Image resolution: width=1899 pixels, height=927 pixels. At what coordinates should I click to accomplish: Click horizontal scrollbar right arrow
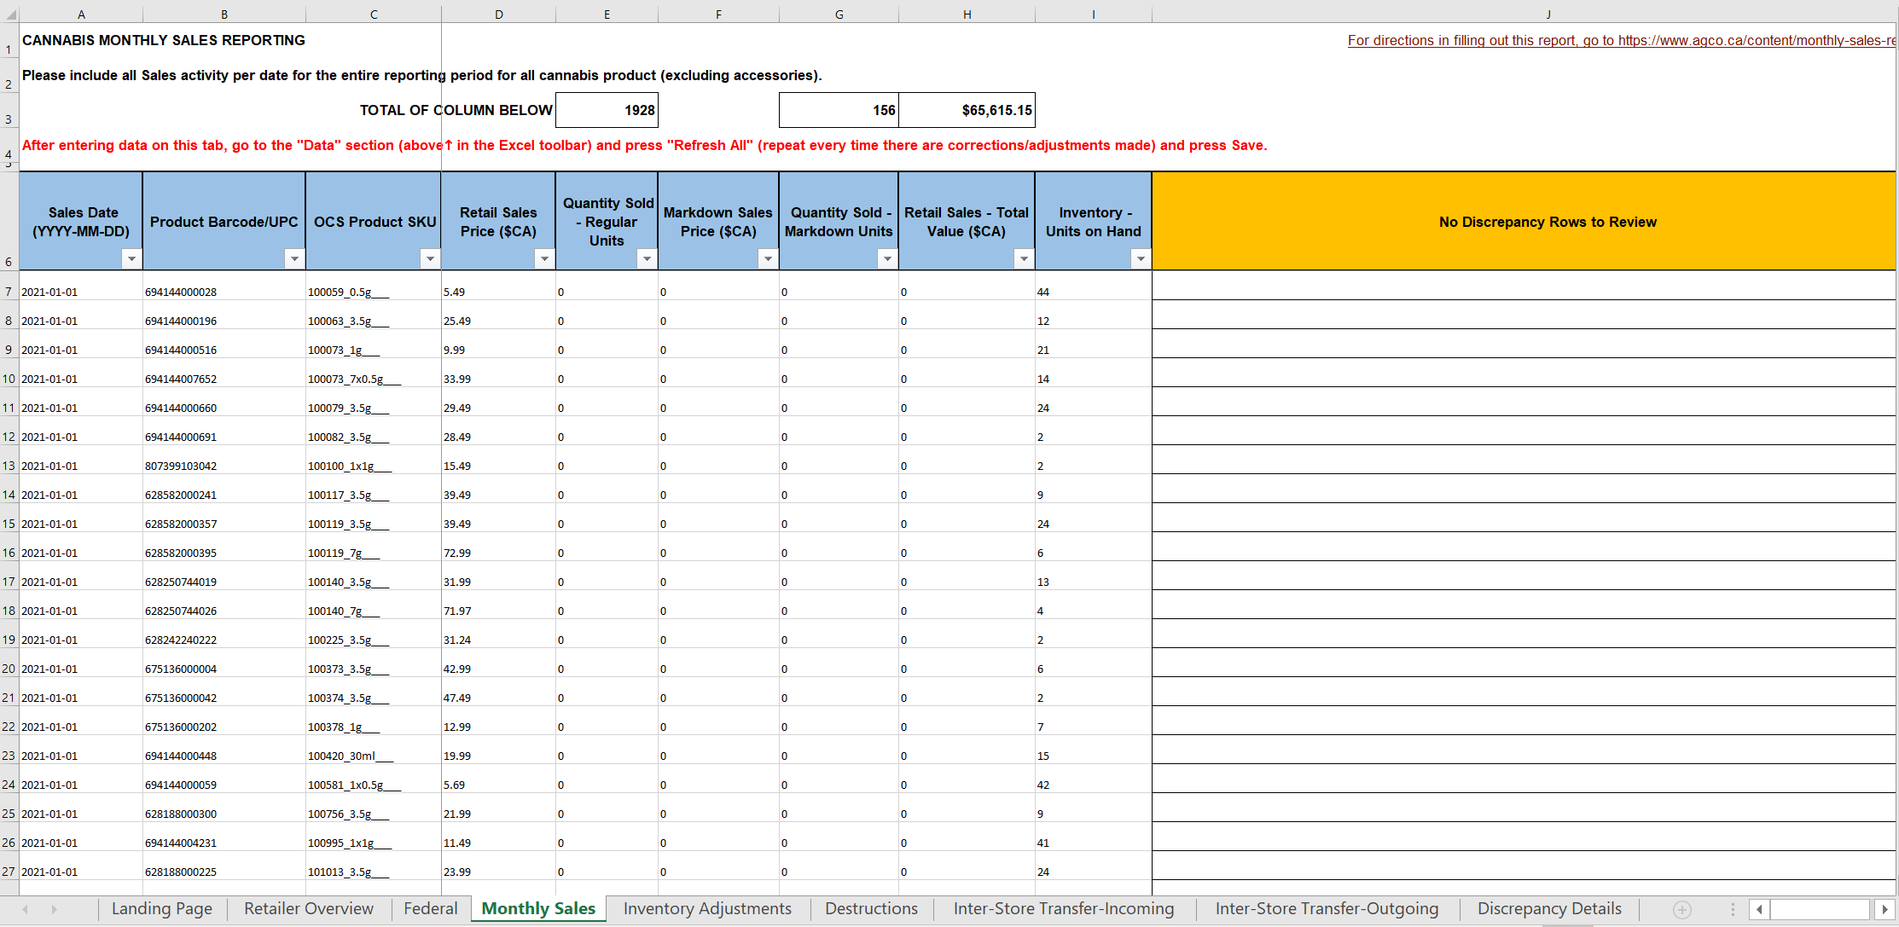1885,909
